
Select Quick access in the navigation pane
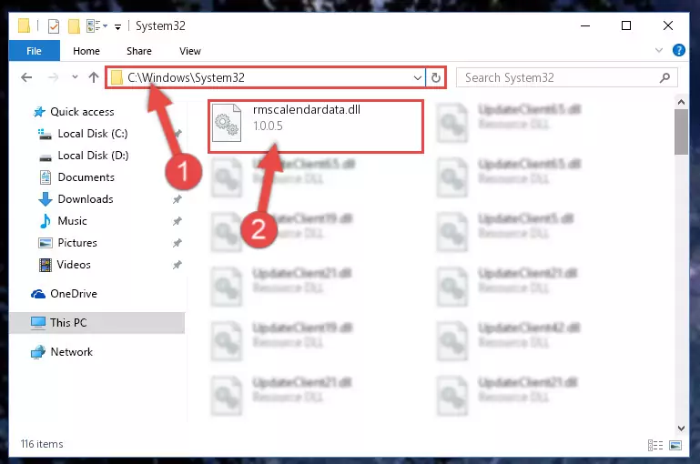[x=74, y=112]
